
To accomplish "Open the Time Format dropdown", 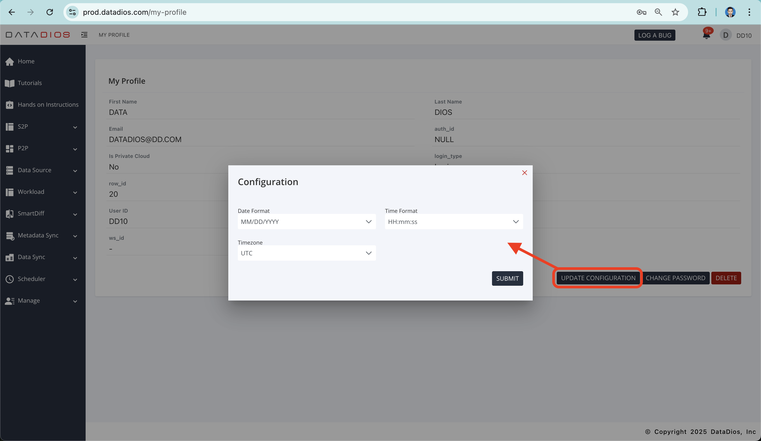I will pos(454,222).
